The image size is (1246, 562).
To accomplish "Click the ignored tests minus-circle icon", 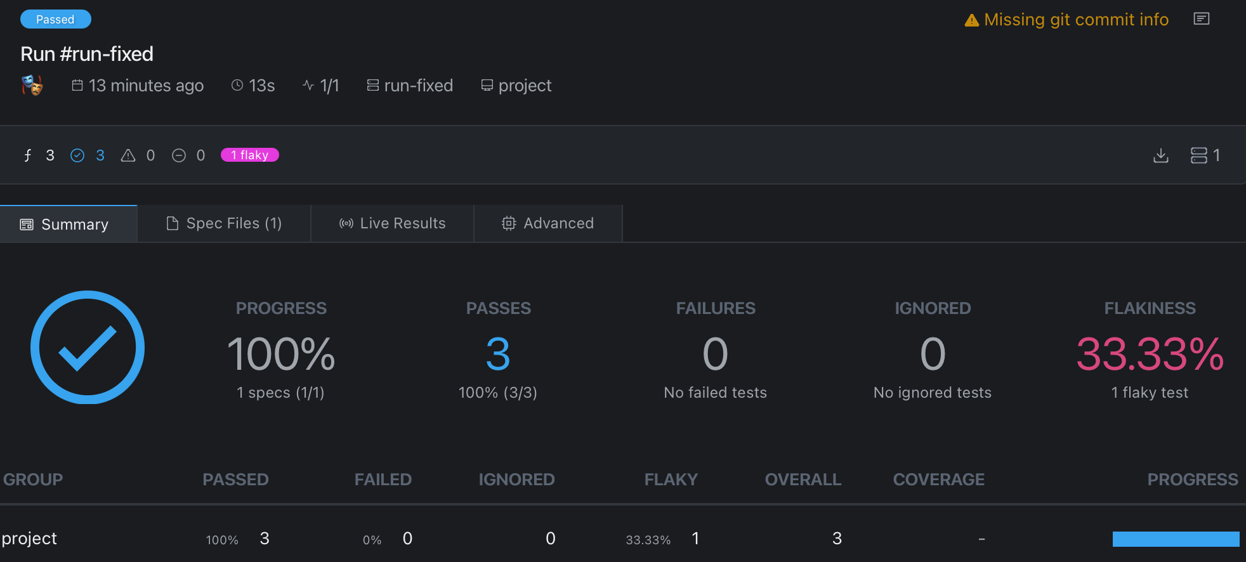I will tap(179, 155).
